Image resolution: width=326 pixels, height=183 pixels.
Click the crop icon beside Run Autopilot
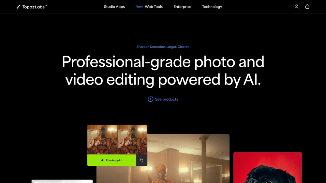point(141,160)
